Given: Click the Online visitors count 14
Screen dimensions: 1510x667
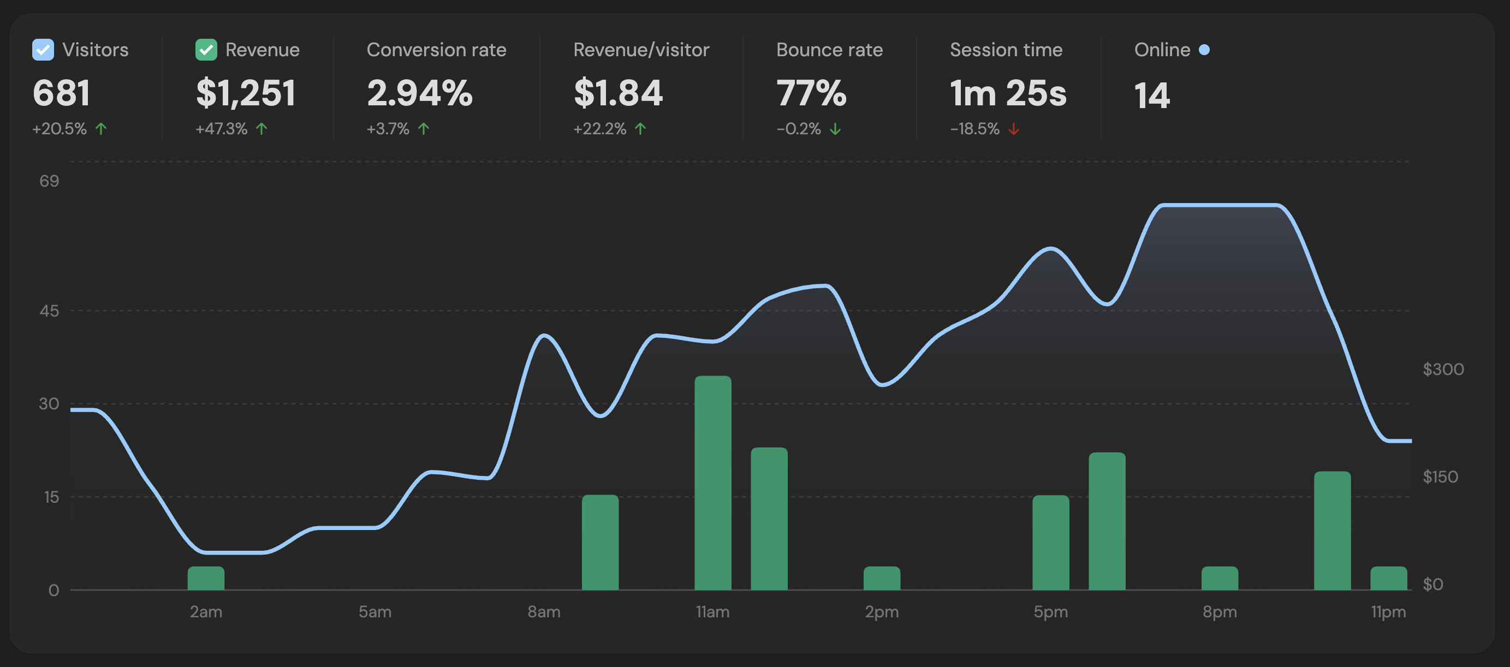Looking at the screenshot, I should click(x=1151, y=95).
